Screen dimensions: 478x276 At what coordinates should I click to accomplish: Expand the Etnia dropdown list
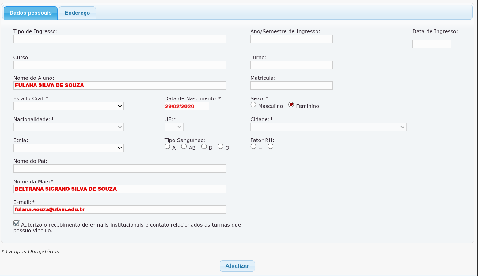click(x=69, y=148)
